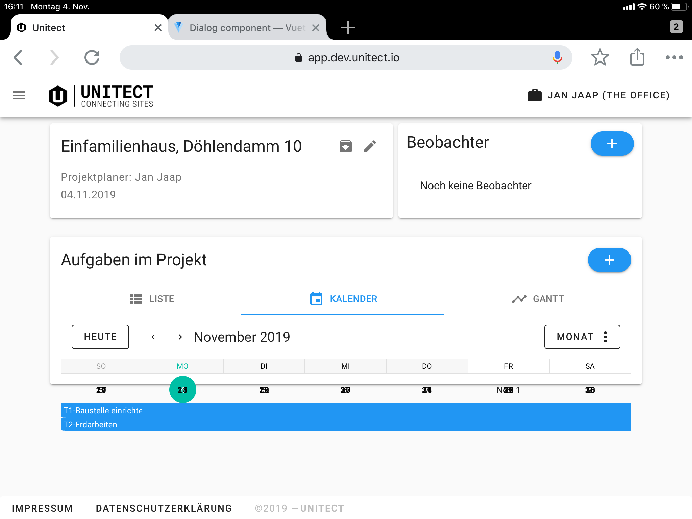Select the calendar icon on the Kalender tab
This screenshot has width=692, height=519.
(316, 299)
